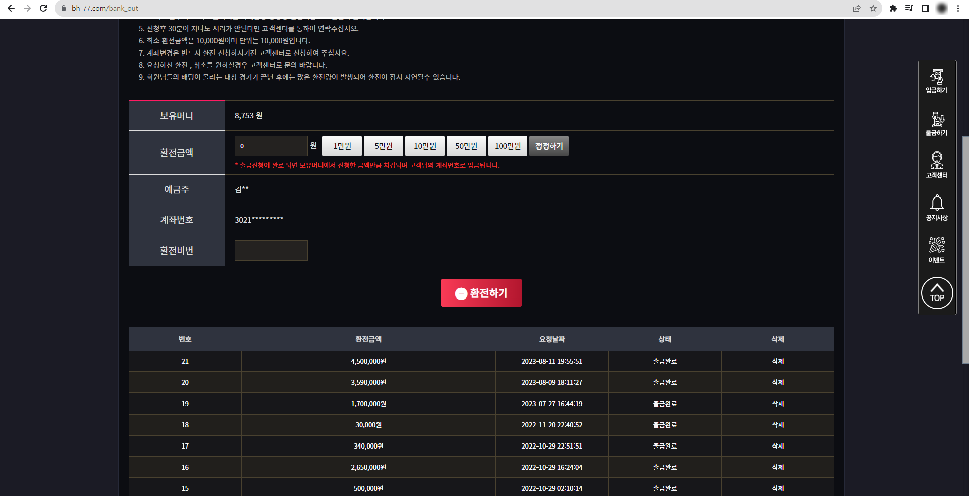Click the 출금완료 status in row 21

point(665,361)
